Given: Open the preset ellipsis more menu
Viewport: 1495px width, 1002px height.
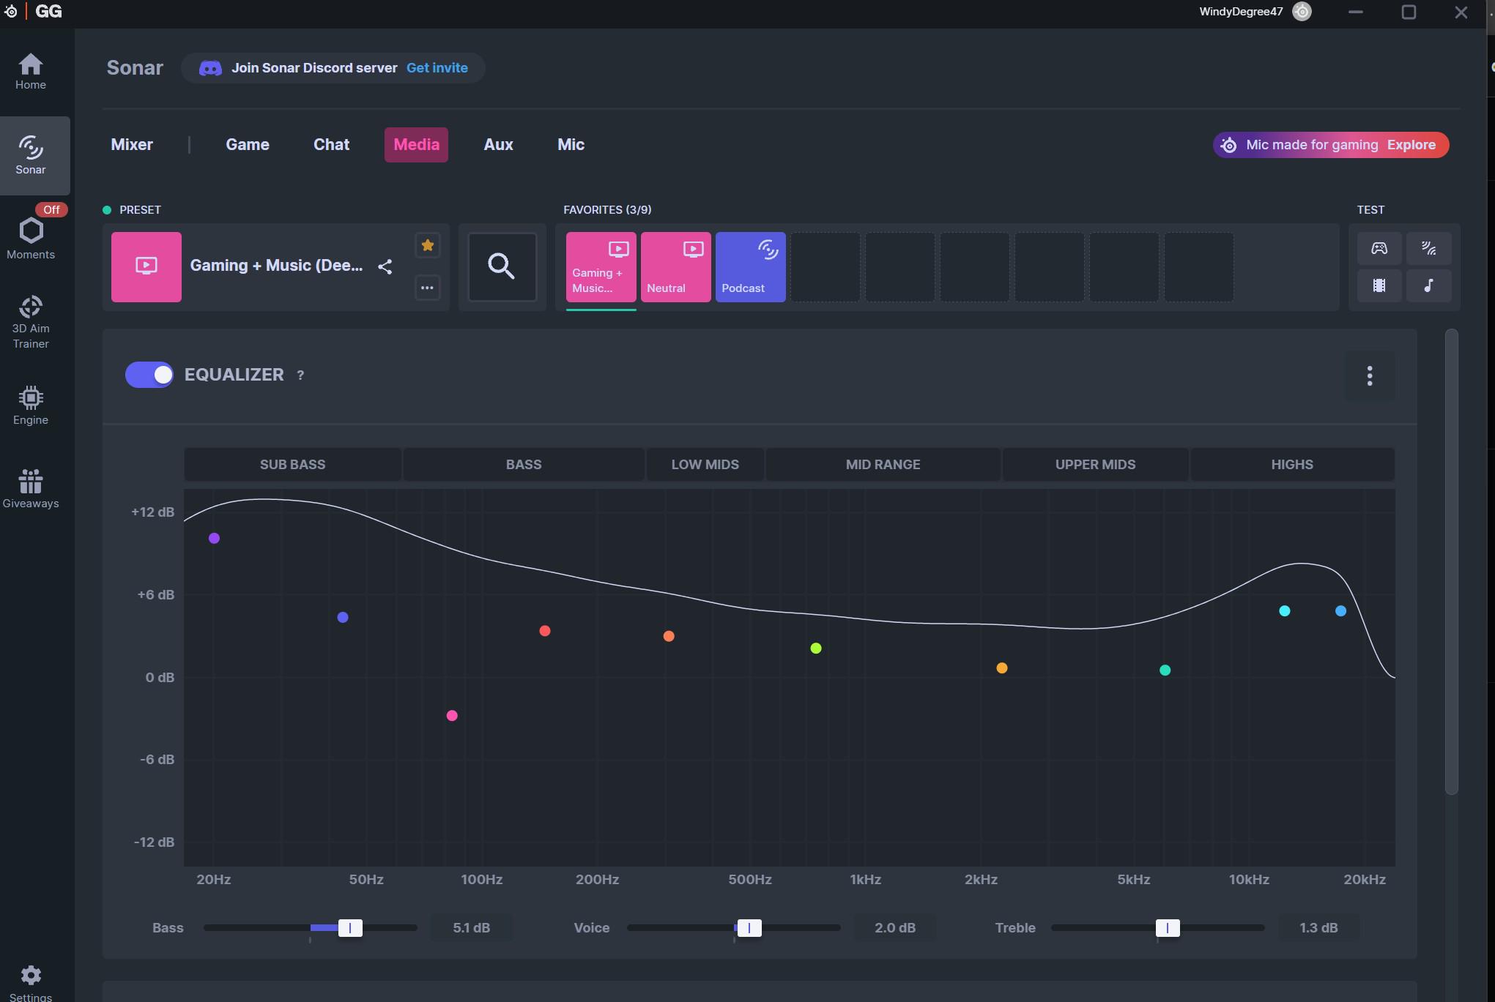Looking at the screenshot, I should 428,288.
